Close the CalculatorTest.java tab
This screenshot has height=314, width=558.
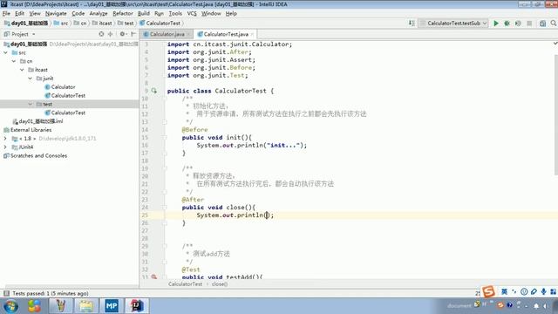252,34
